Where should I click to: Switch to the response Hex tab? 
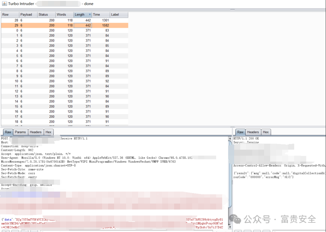266,132
